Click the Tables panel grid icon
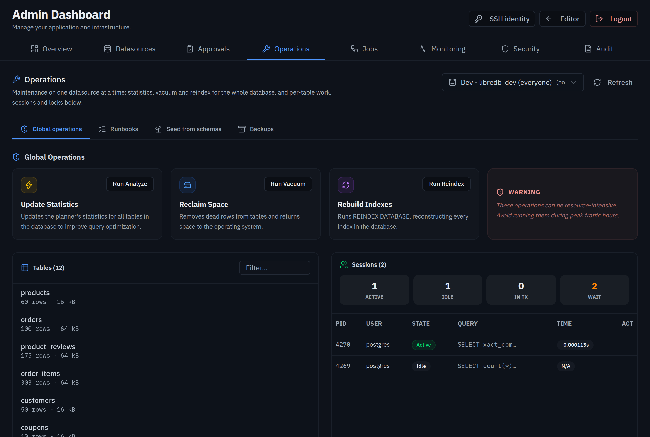Viewport: 650px width, 437px height. point(25,268)
